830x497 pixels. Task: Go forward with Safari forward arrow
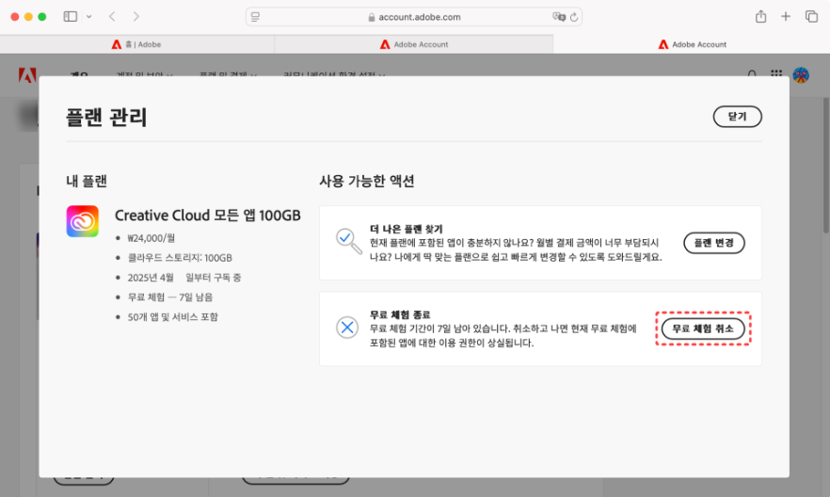point(136,16)
